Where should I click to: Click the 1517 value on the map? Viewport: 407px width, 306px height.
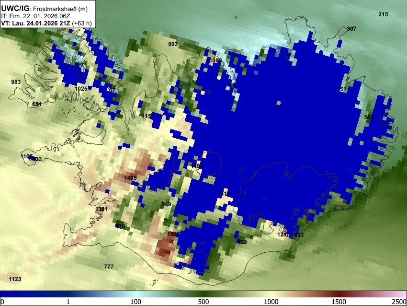(x=173, y=234)
